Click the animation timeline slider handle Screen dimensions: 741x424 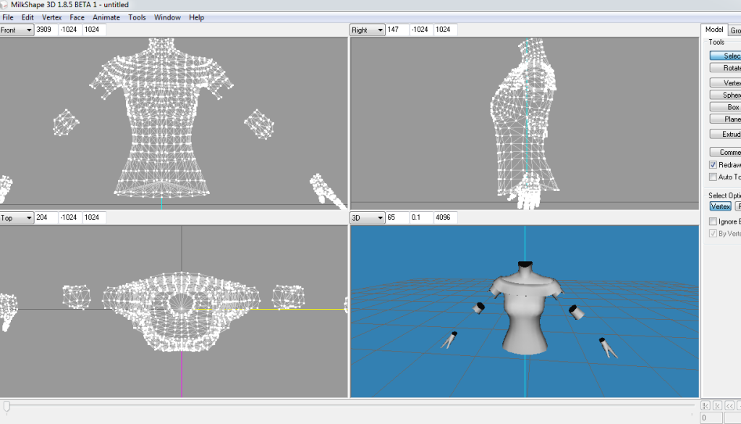(7, 407)
